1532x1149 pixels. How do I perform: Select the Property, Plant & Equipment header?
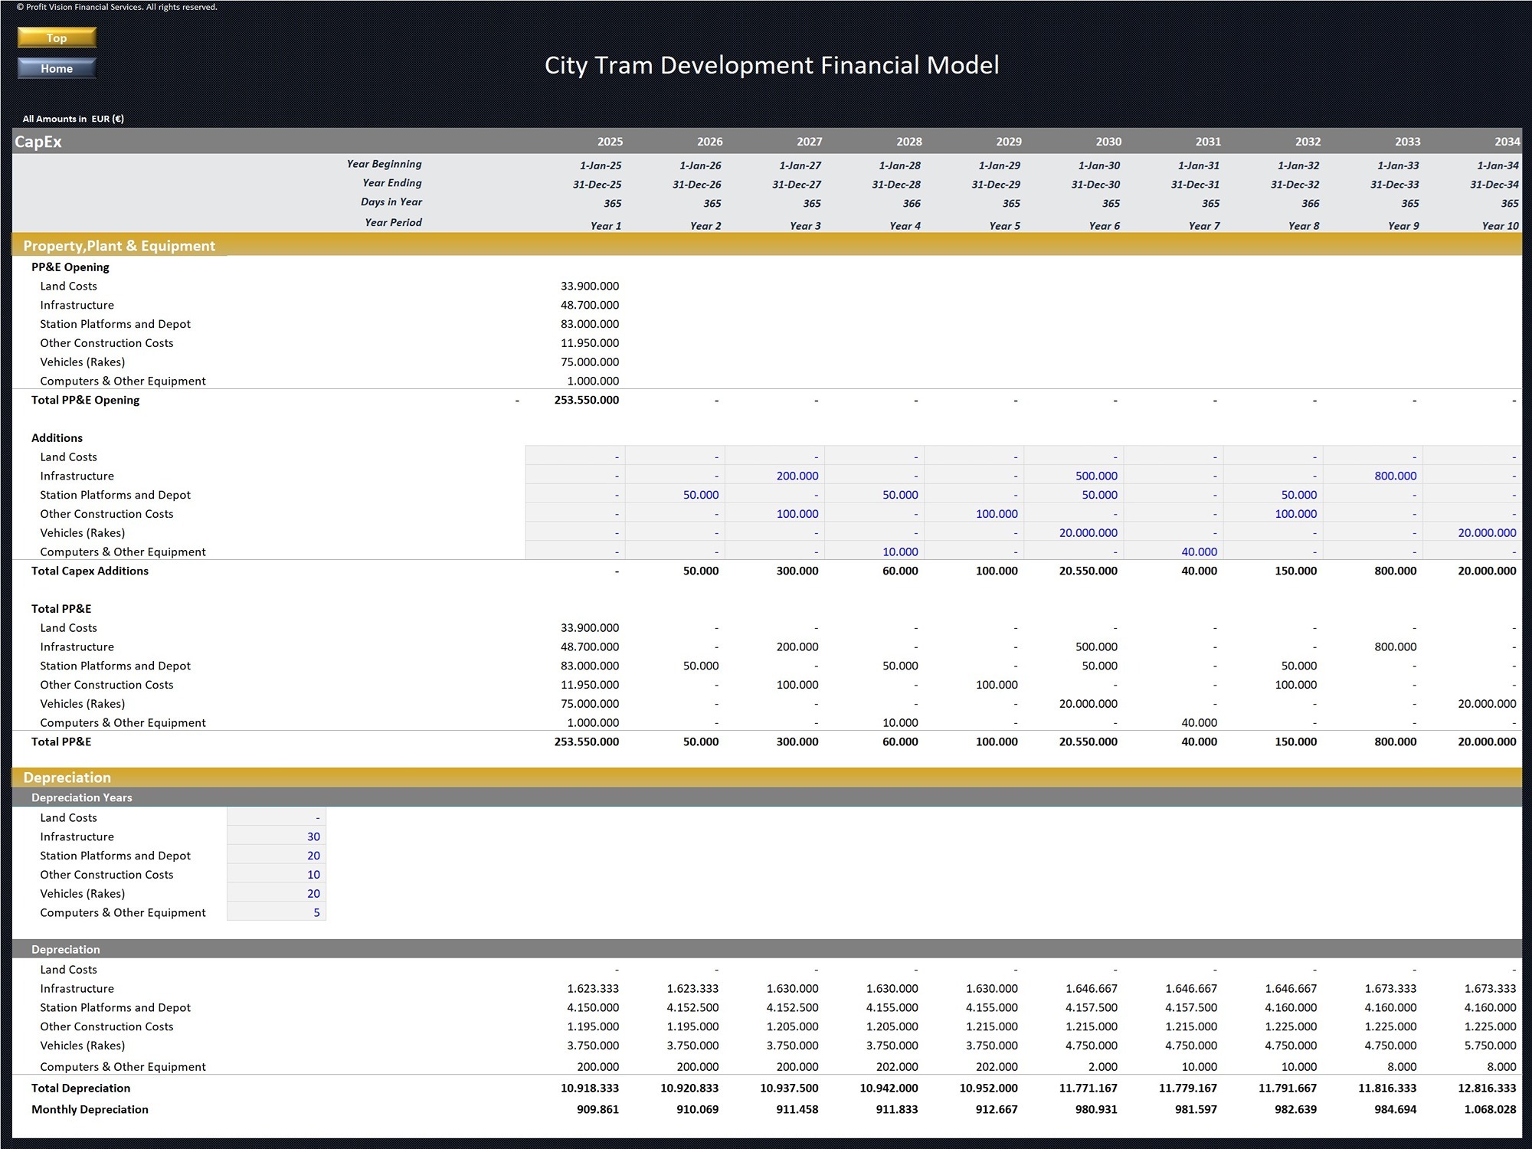(x=119, y=246)
